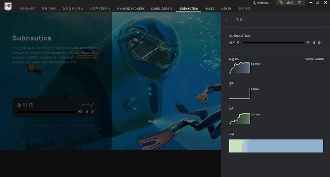Image resolution: width=330 pixels, height=177 pixels.
Task: Click the 다운로드 section label
Action: [234, 59]
